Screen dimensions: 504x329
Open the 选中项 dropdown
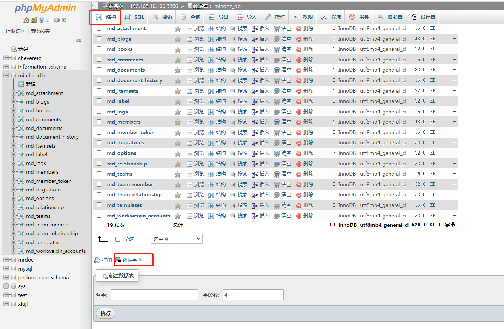click(x=177, y=239)
